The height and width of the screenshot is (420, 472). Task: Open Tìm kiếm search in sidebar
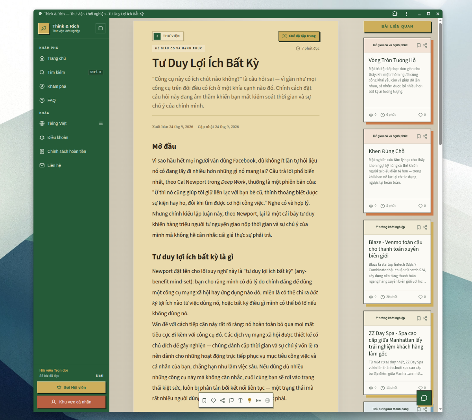(71, 72)
